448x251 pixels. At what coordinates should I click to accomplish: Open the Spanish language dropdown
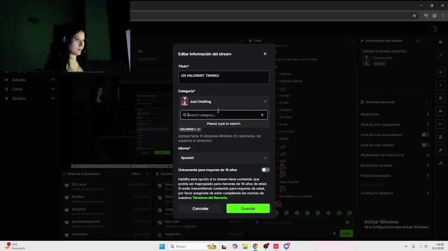point(224,158)
